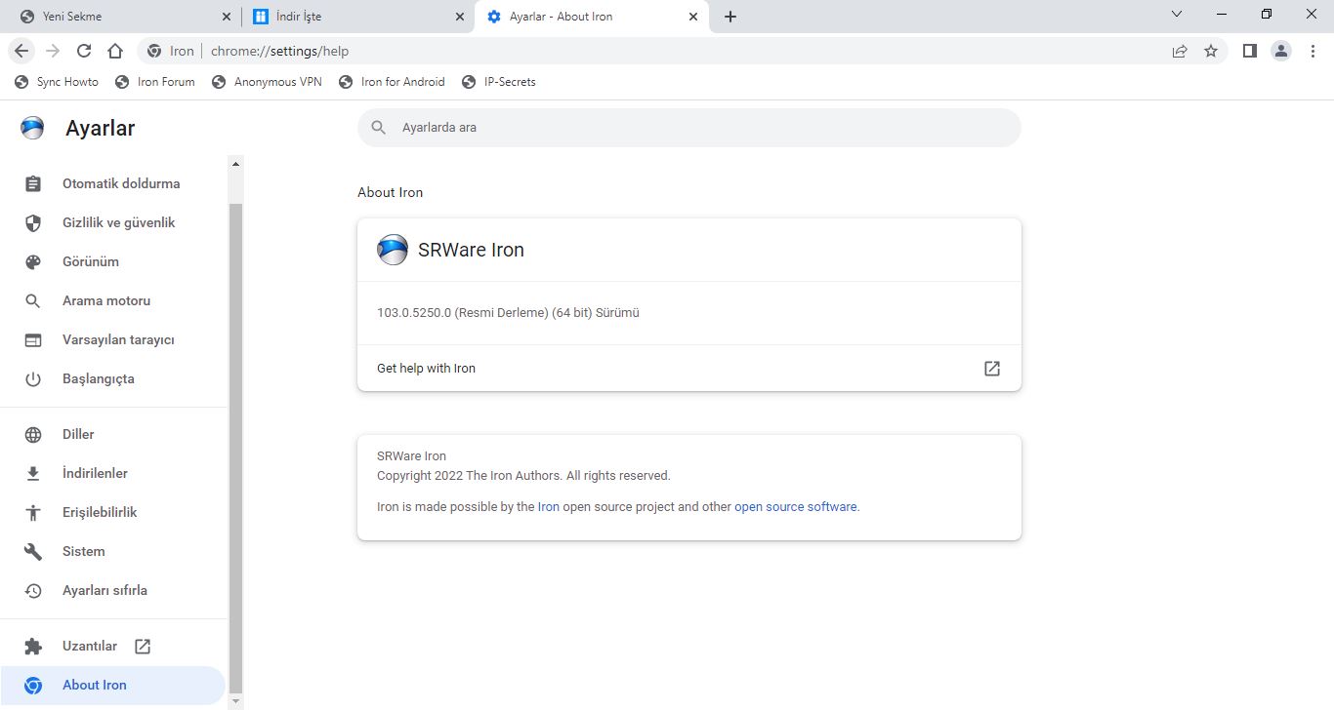Open the browser three-dot menu
Image resolution: width=1334 pixels, height=710 pixels.
coord(1313,51)
